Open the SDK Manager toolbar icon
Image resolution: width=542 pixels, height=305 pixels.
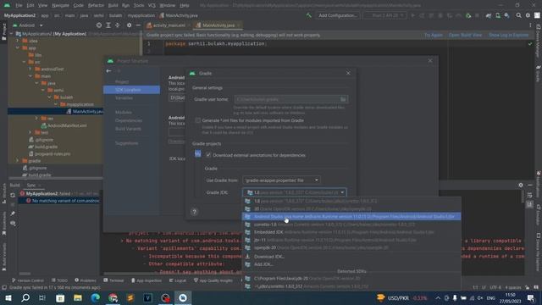pos(506,15)
